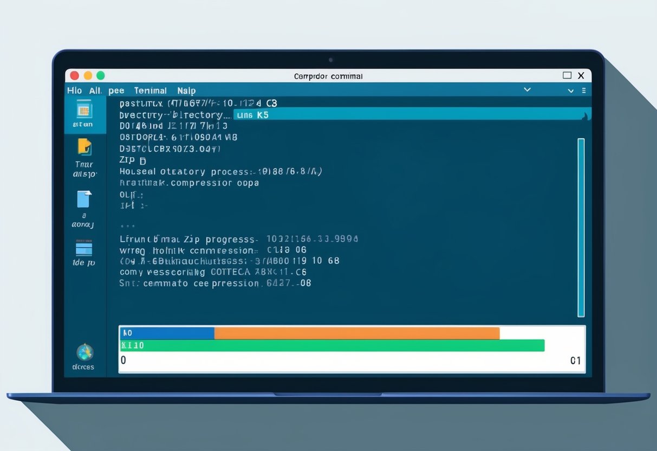Click the three-line menu icon at top right
Image resolution: width=657 pixels, height=451 pixels.
(583, 91)
